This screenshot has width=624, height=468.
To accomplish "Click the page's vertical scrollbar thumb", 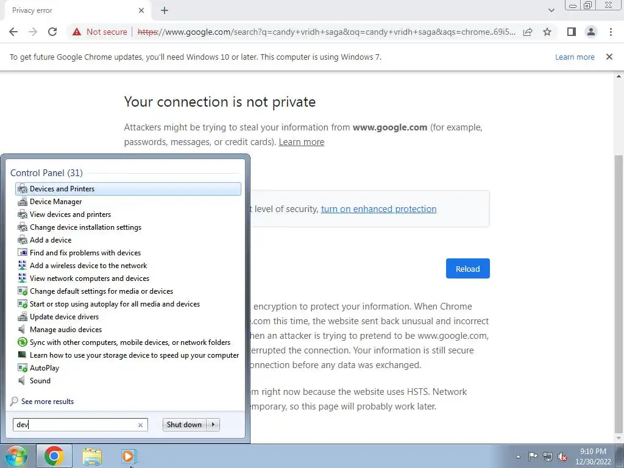I will tap(619, 293).
